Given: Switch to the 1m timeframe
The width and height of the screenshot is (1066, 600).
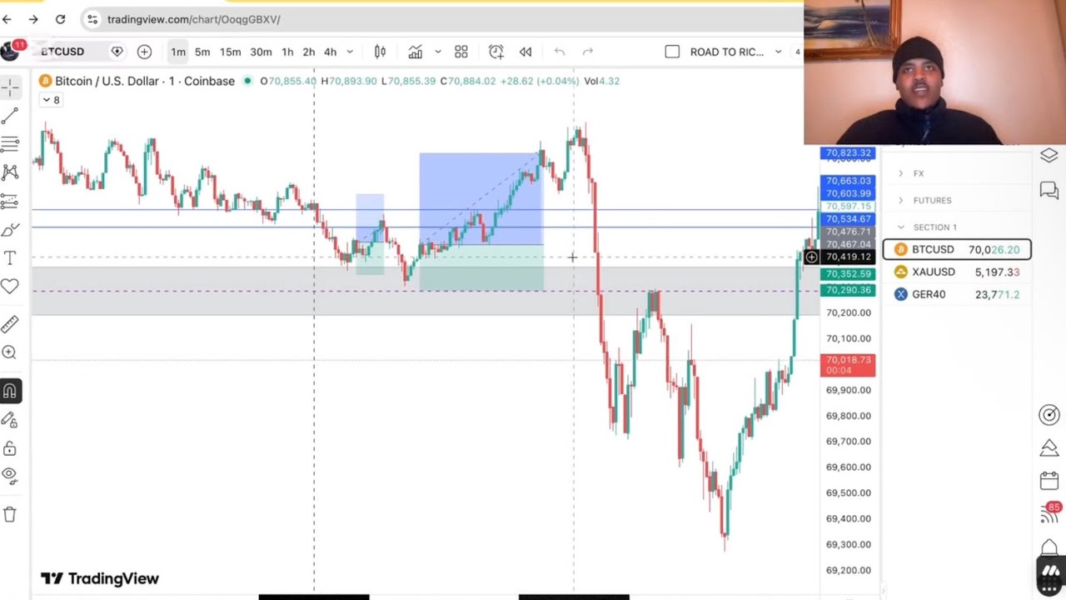Looking at the screenshot, I should pos(178,52).
